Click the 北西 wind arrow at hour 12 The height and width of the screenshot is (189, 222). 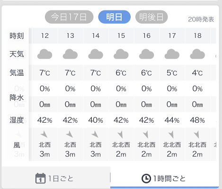coord(44,135)
